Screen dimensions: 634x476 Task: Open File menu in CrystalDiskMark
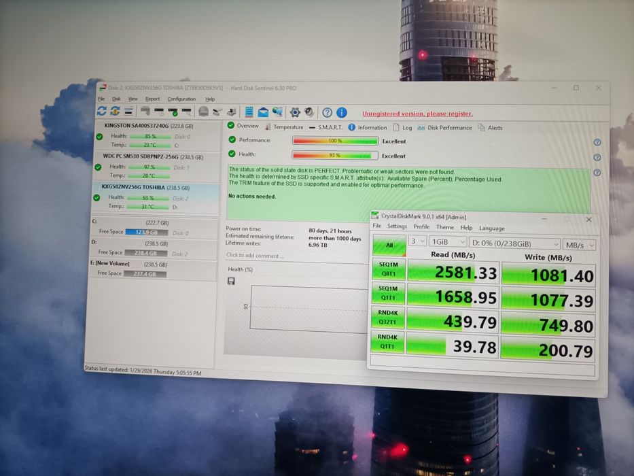377,226
